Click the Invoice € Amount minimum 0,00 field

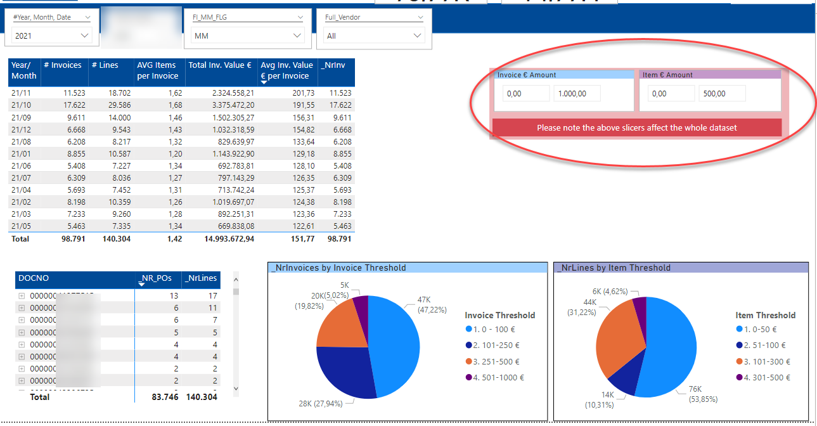coord(526,94)
